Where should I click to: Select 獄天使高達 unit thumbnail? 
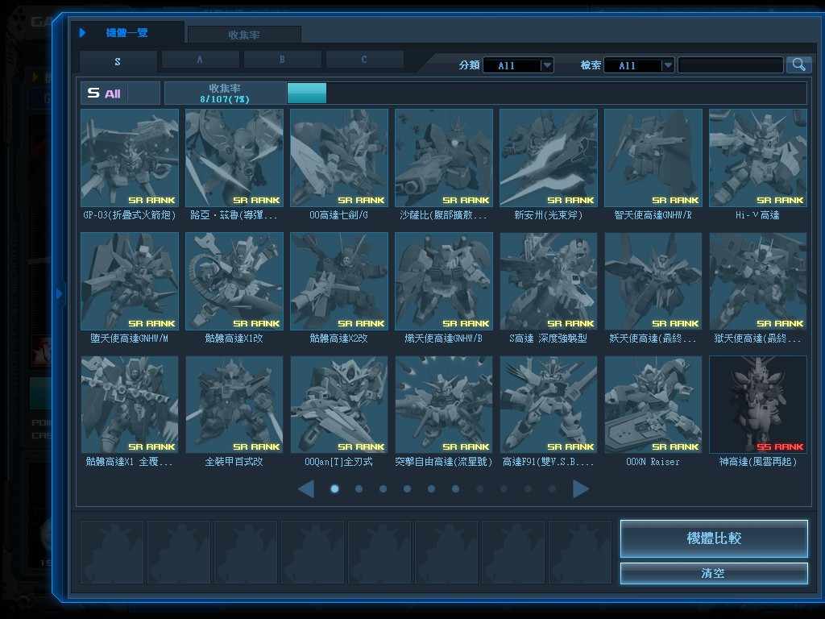757,281
